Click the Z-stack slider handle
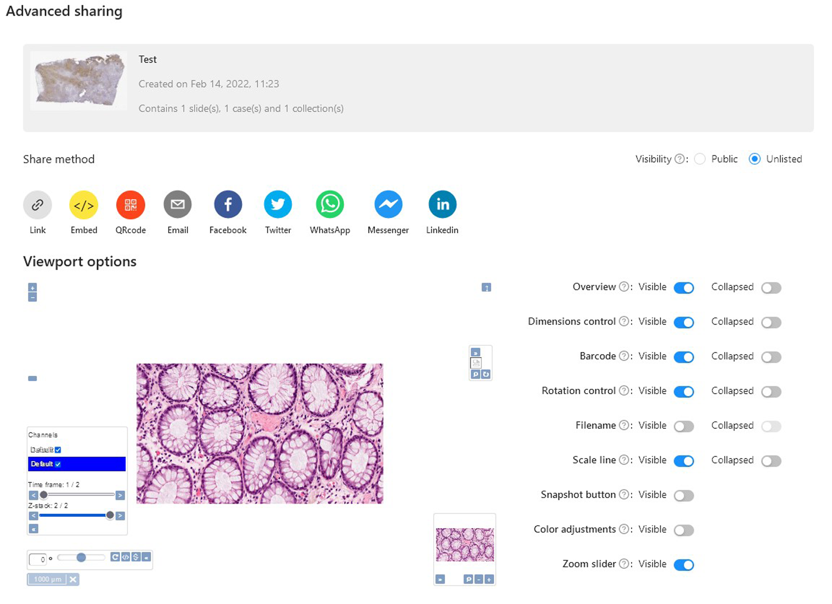 [110, 515]
